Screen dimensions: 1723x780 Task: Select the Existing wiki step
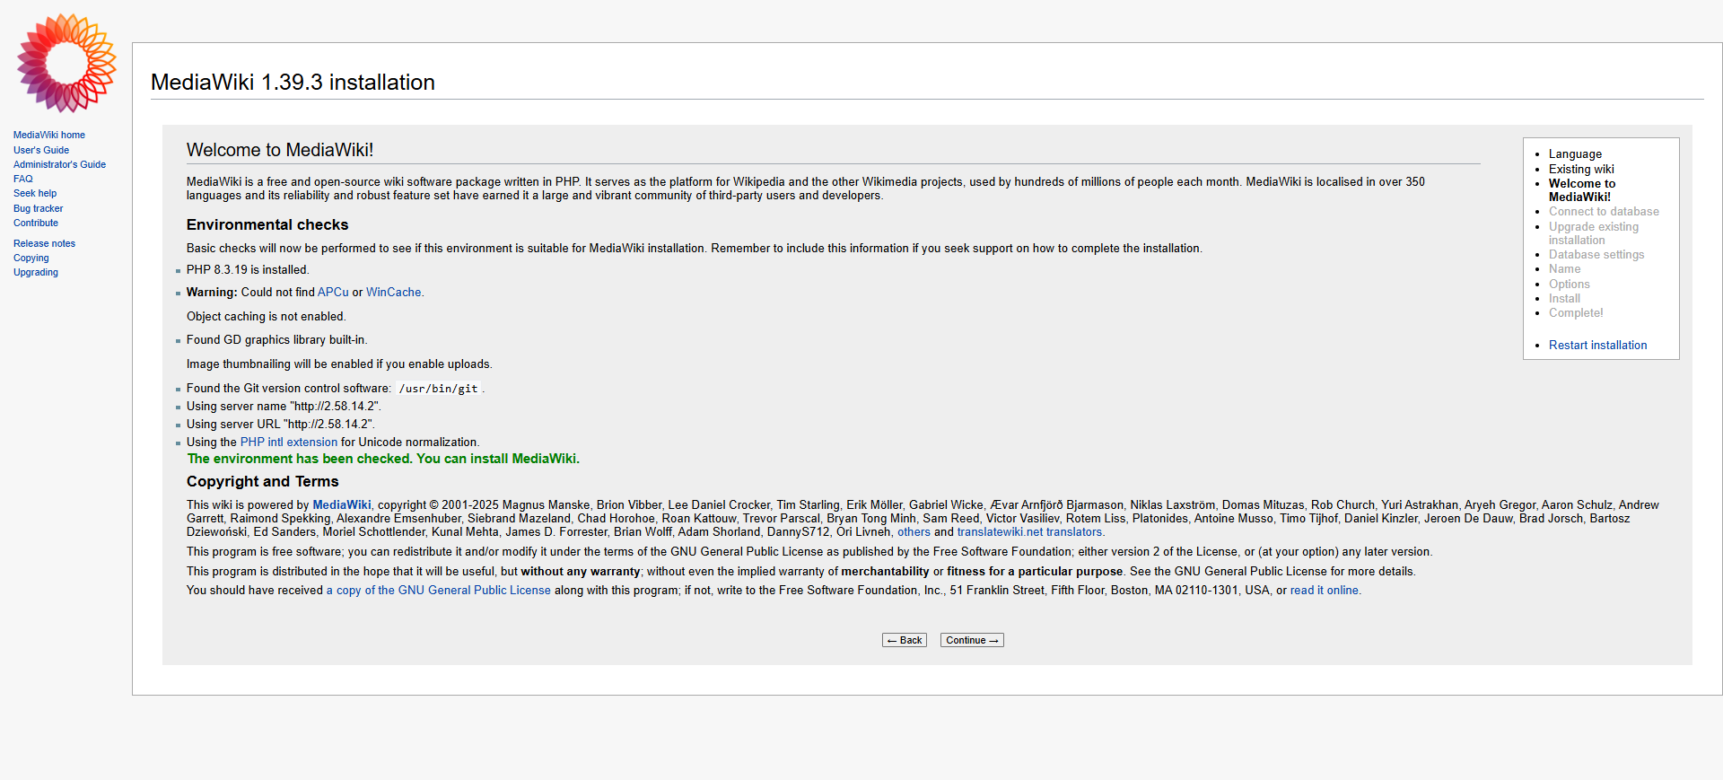click(1581, 170)
